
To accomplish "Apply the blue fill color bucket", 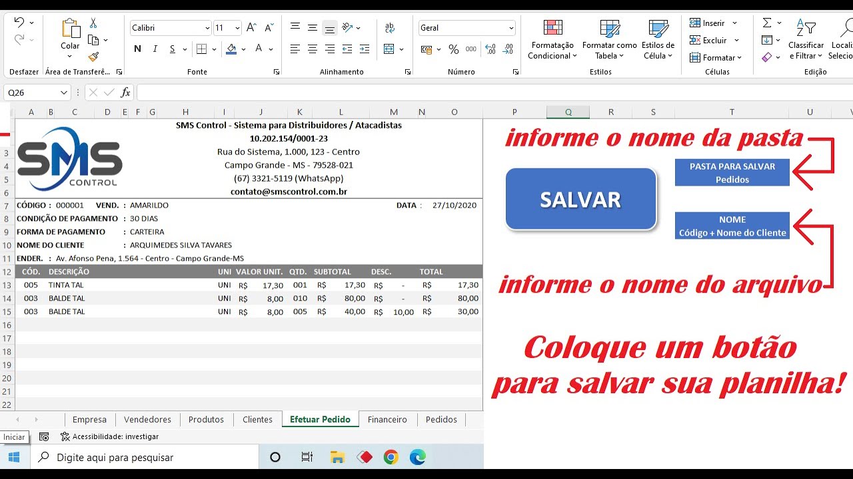I will pyautogui.click(x=231, y=49).
